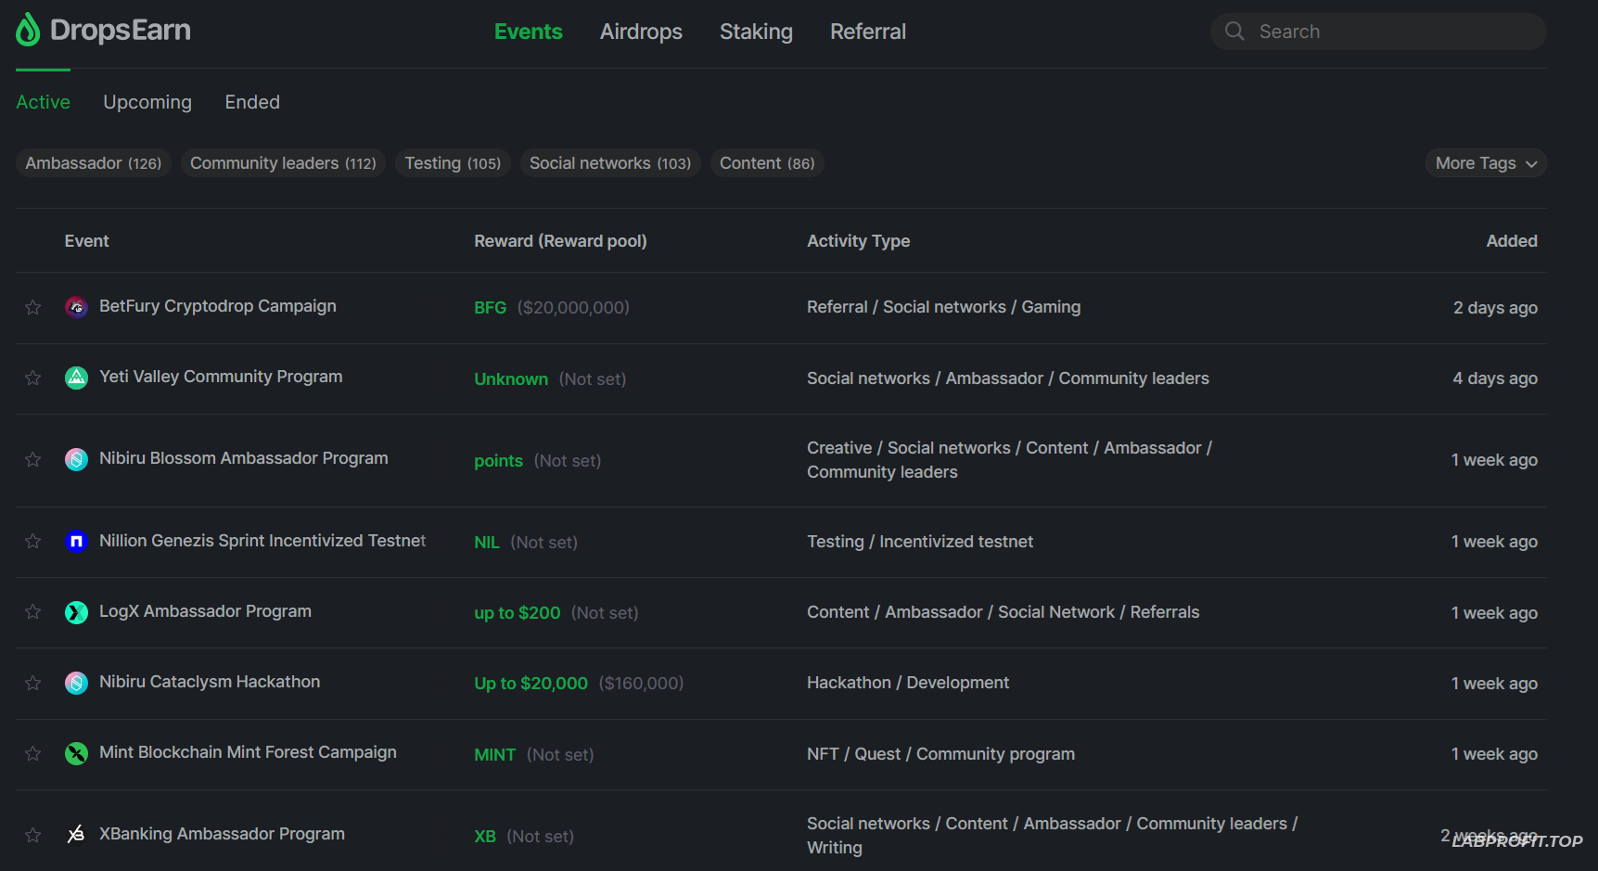Image resolution: width=1598 pixels, height=871 pixels.
Task: Click the BetFury project icon
Action: point(76,307)
